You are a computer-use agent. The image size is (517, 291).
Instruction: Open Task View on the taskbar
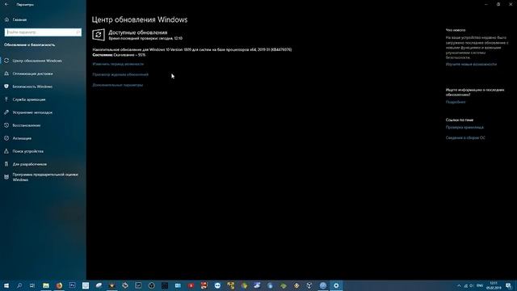(x=32, y=285)
